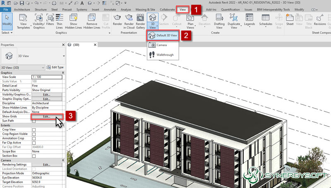Open the Revisions tool

click(x=320, y=20)
